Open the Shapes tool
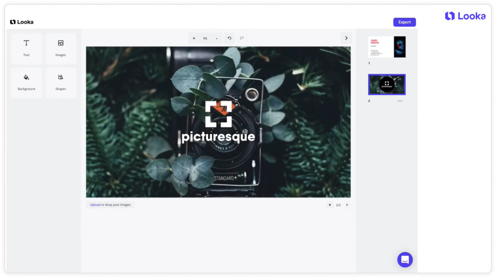This screenshot has width=496, height=278. pos(61,82)
